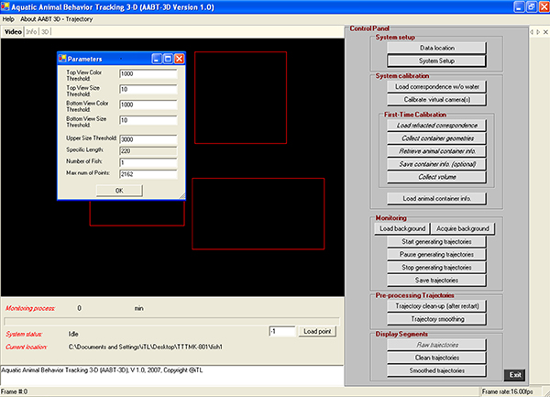Click the Load point button

coord(319,331)
